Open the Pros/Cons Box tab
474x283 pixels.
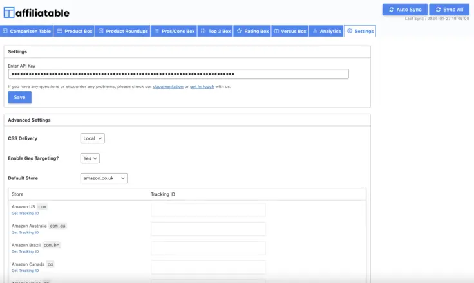pos(174,31)
